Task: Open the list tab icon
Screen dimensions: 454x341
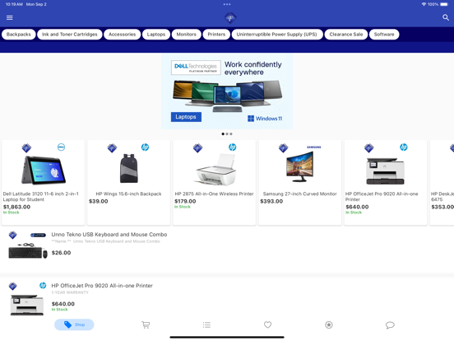Action: tap(206, 325)
